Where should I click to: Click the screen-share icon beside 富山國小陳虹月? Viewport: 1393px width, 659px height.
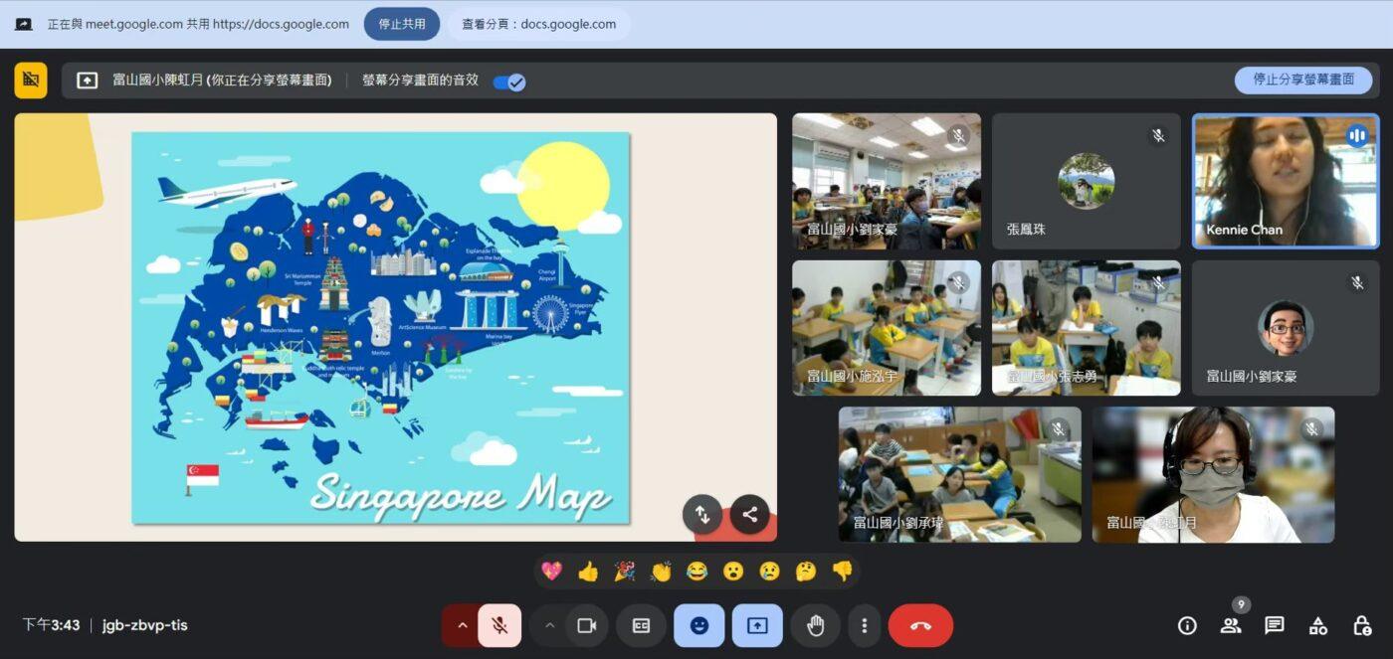(88, 81)
